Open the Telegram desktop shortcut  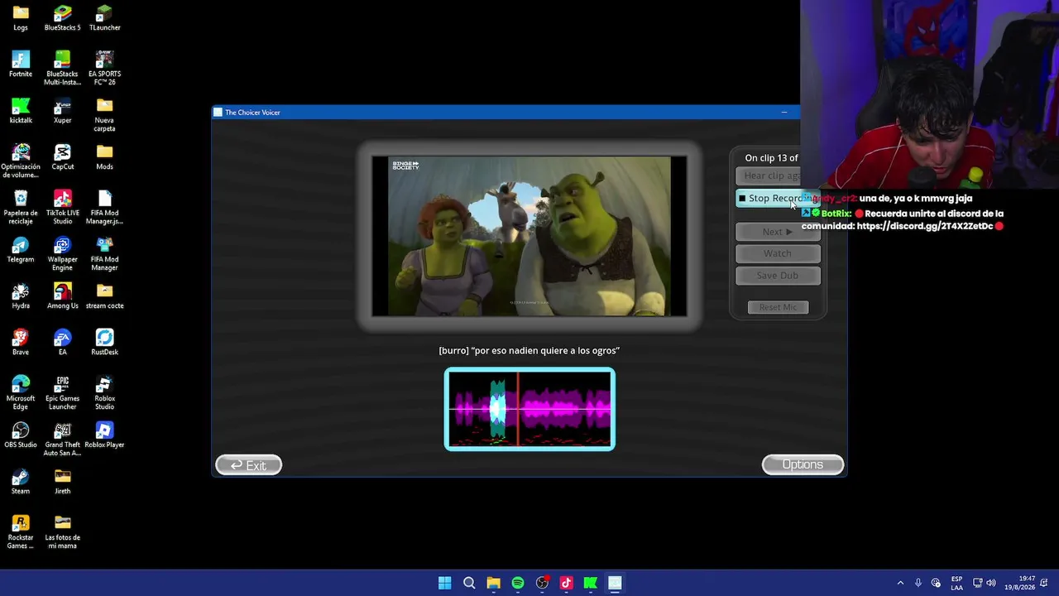21,250
